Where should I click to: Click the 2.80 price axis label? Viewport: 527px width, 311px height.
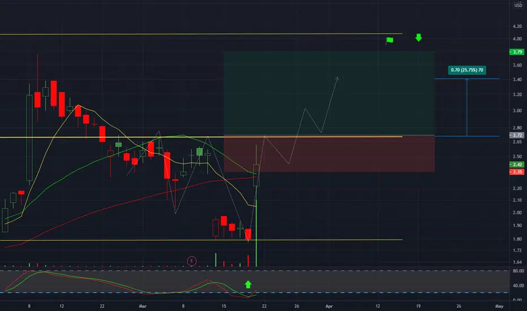pyautogui.click(x=517, y=128)
